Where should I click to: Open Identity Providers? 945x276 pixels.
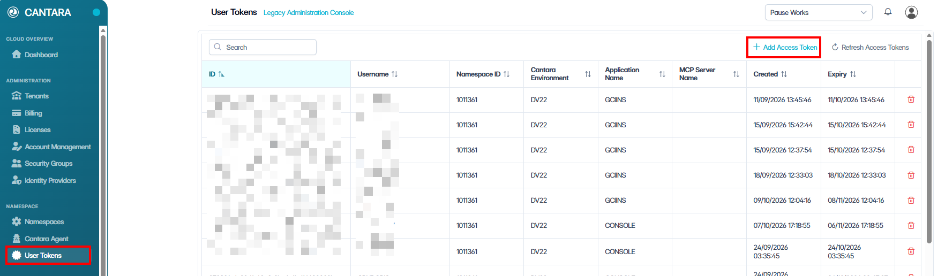(44, 180)
